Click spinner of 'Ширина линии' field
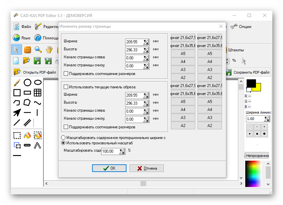The width and height of the screenshot is (283, 205). click(267, 119)
